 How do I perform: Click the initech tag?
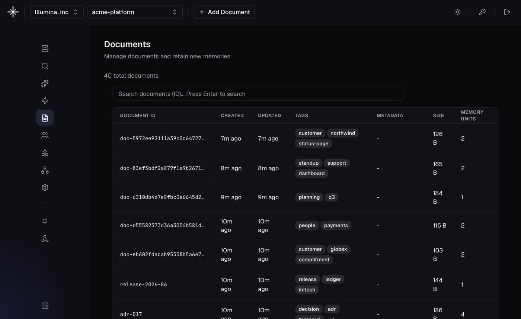pyautogui.click(x=307, y=290)
